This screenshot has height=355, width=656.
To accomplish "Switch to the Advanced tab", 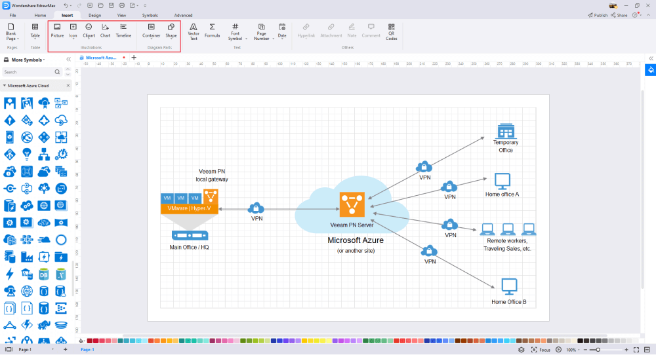I will (x=183, y=15).
